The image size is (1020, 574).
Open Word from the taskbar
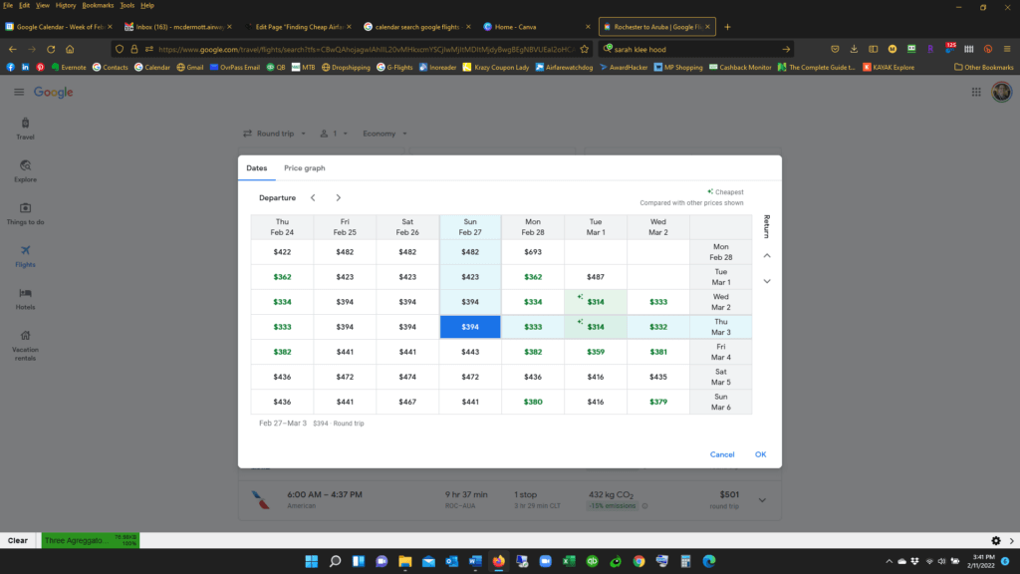click(x=475, y=561)
